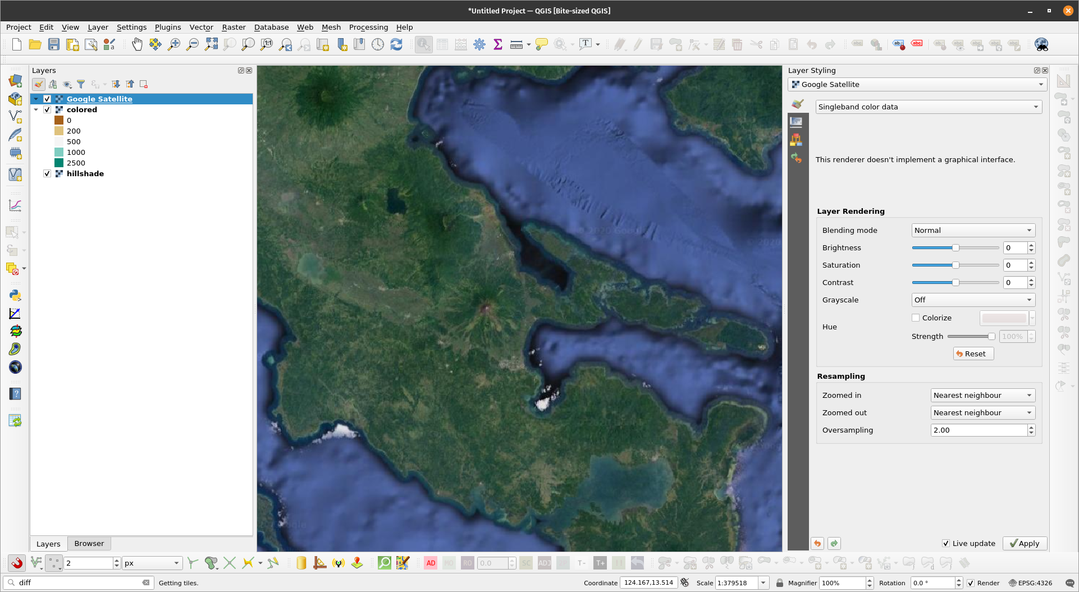Click the Save Project floppy disk icon

(54, 44)
